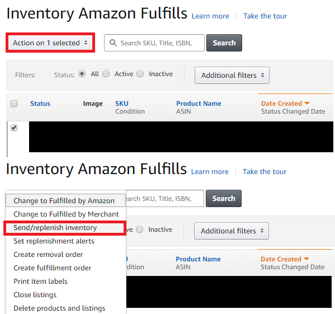Choose Change to Fulfilled by Merchant
The image size is (335, 314).
66,214
